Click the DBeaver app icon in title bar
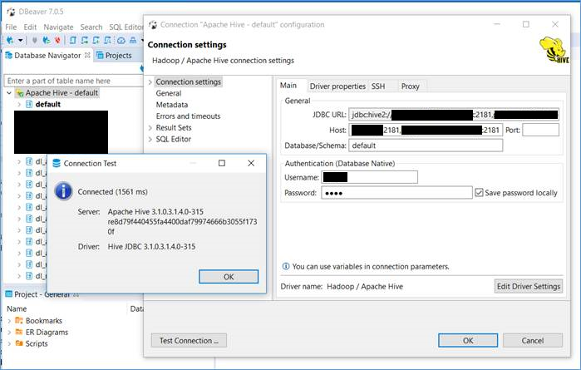The width and height of the screenshot is (581, 370). 11,12
